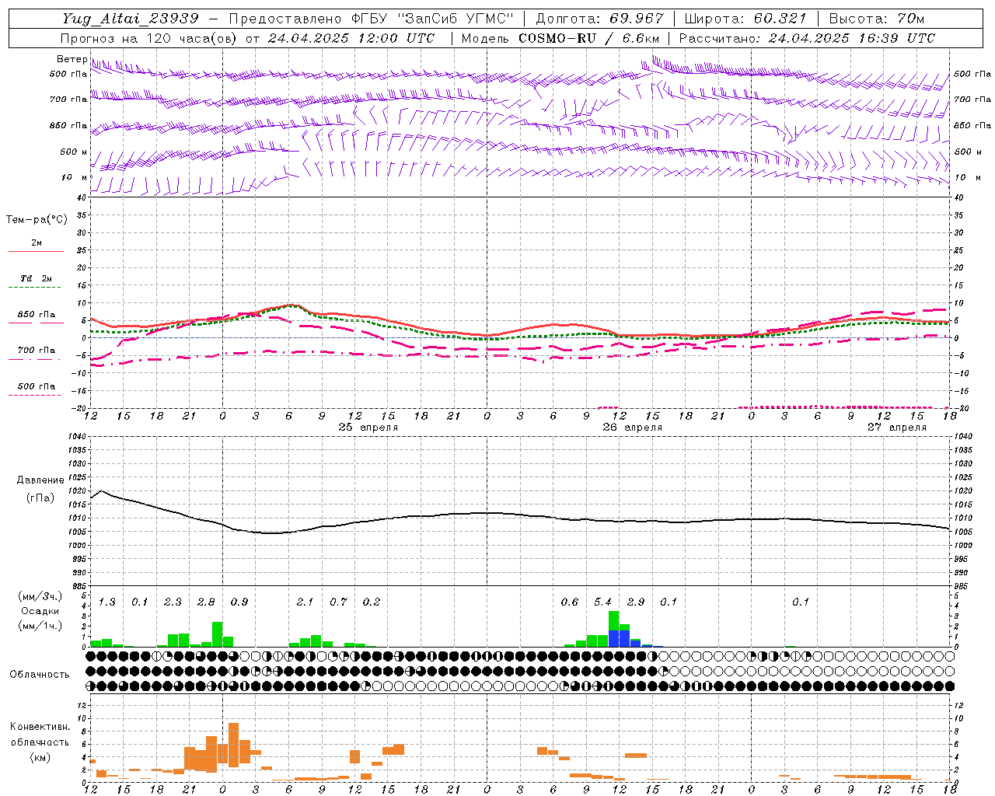Click the 'Td 2м' dew point legend entry

(37, 278)
